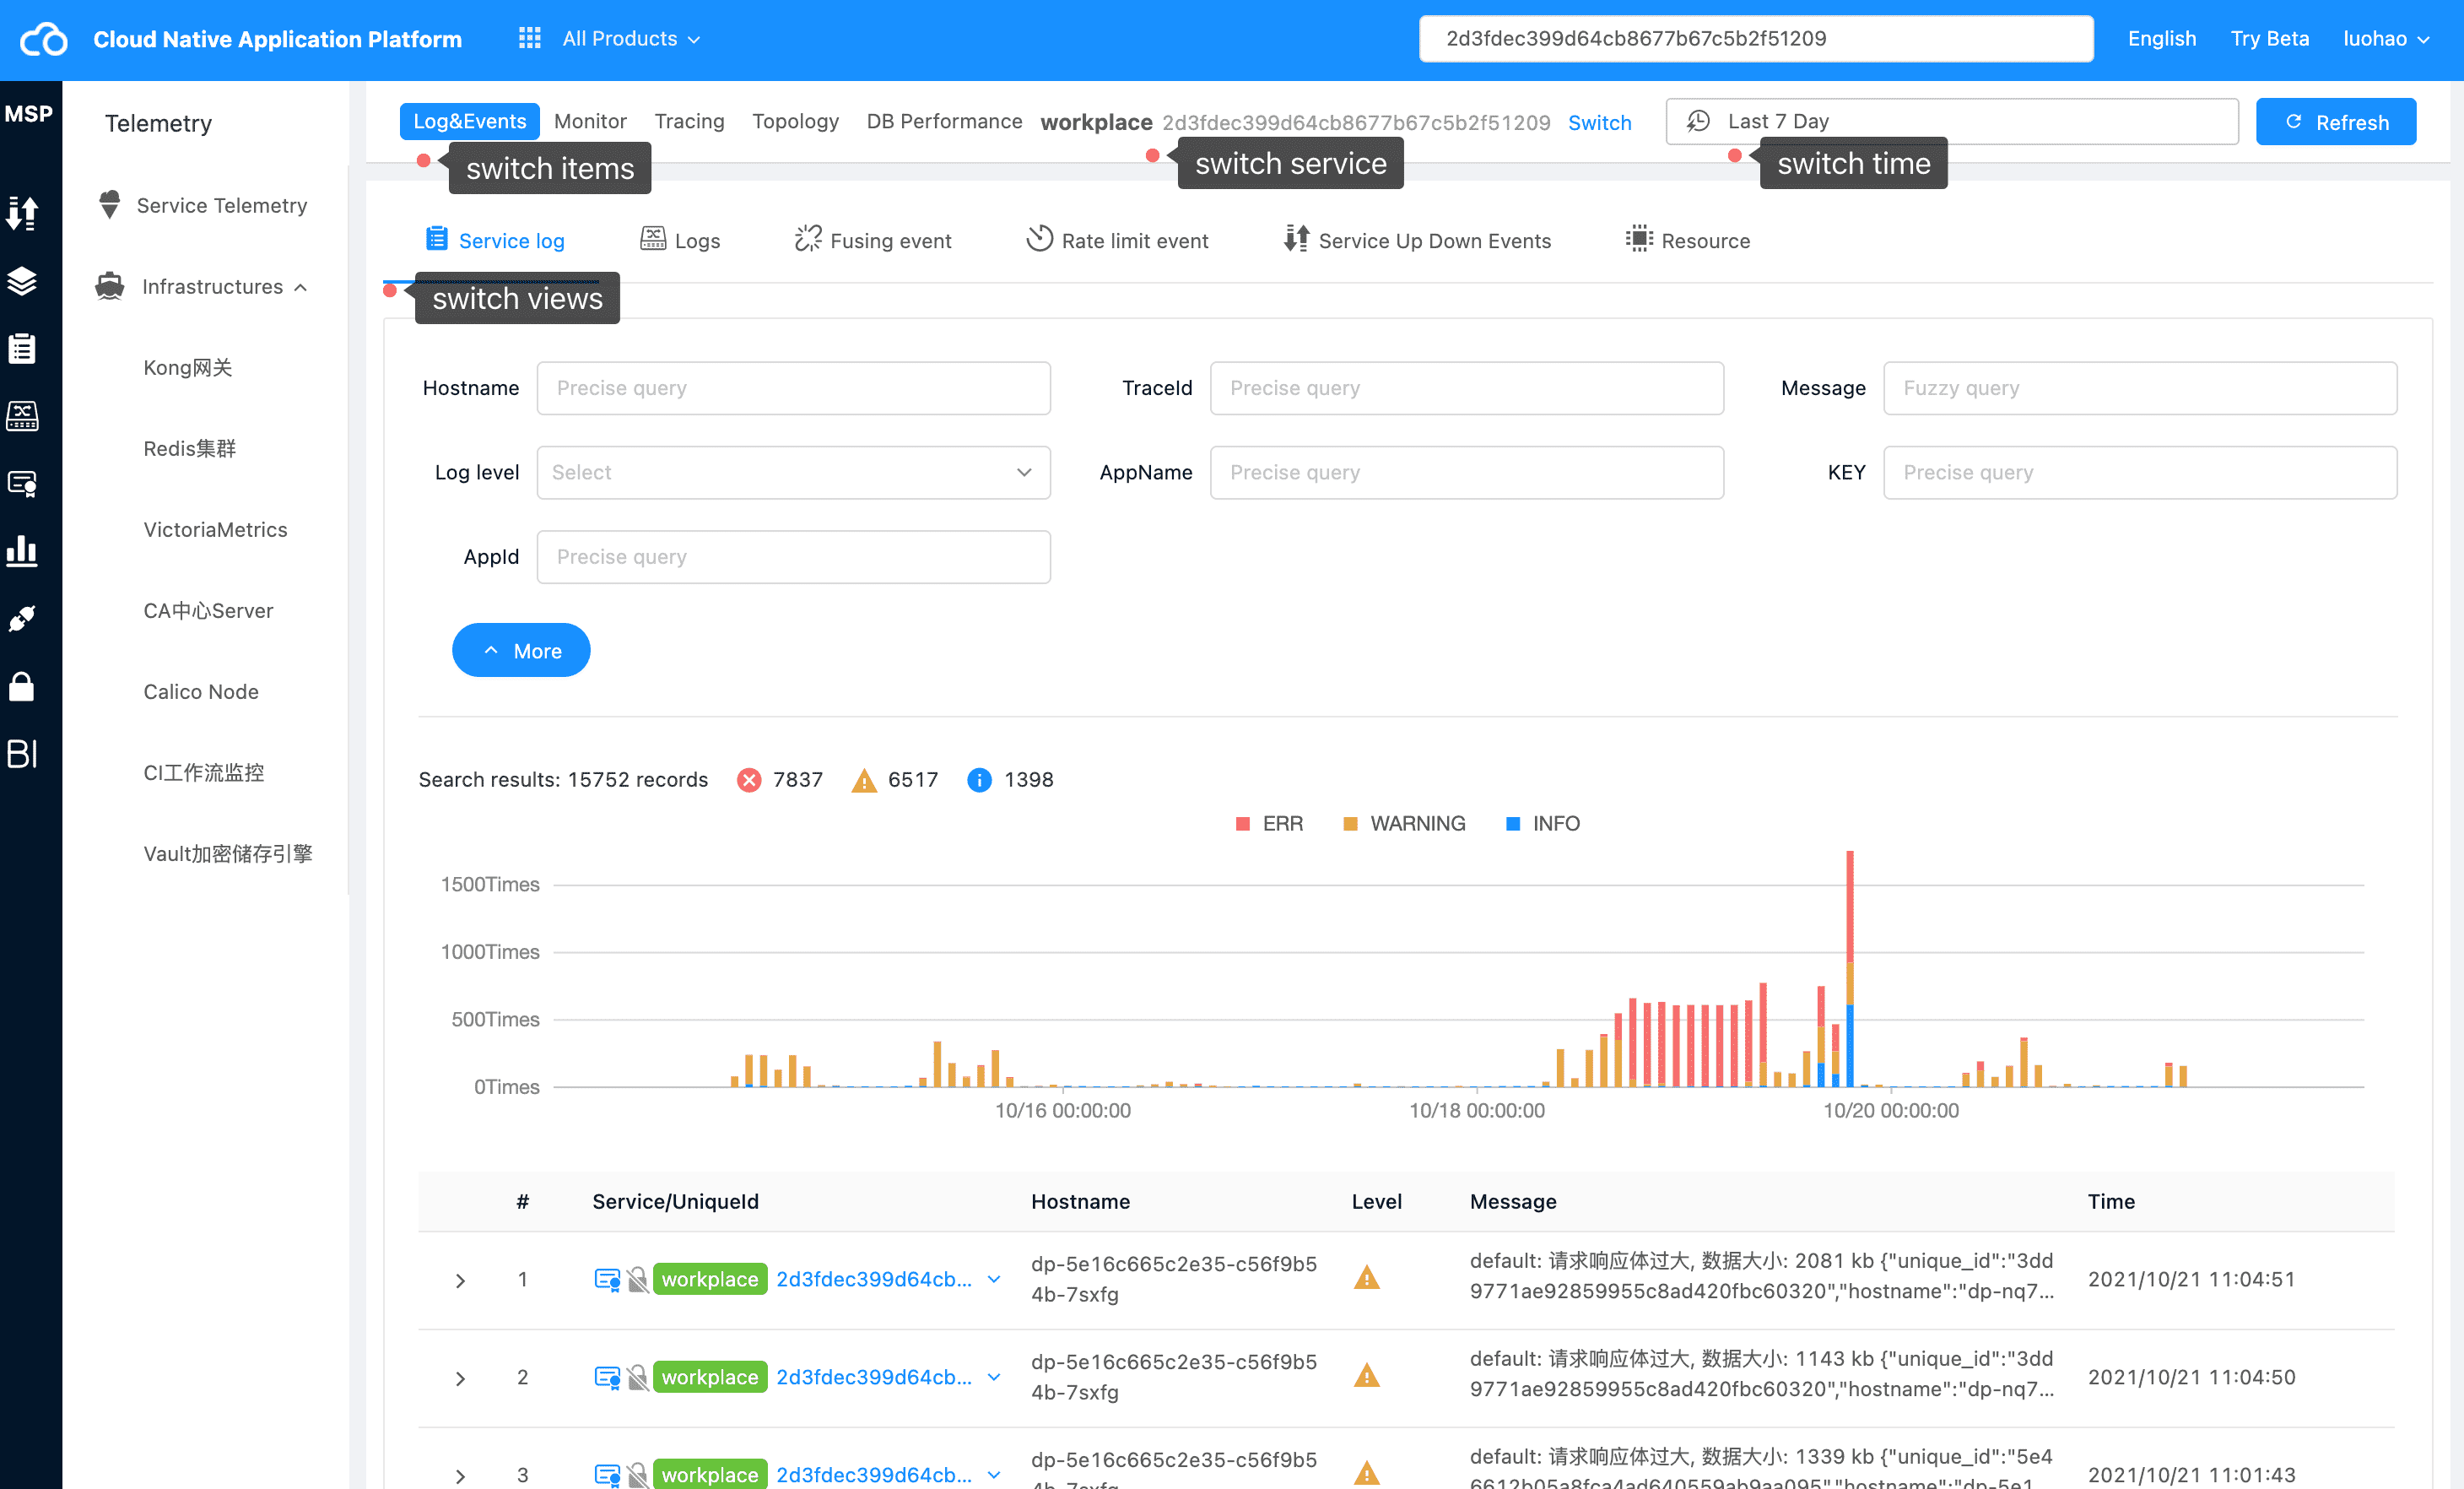The height and width of the screenshot is (1489, 2464).
Task: Expand log row 1 details
Action: point(460,1281)
